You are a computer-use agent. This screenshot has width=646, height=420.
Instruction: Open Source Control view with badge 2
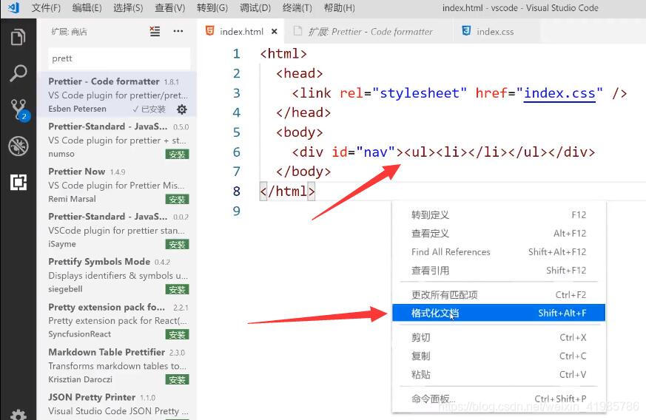[x=19, y=109]
